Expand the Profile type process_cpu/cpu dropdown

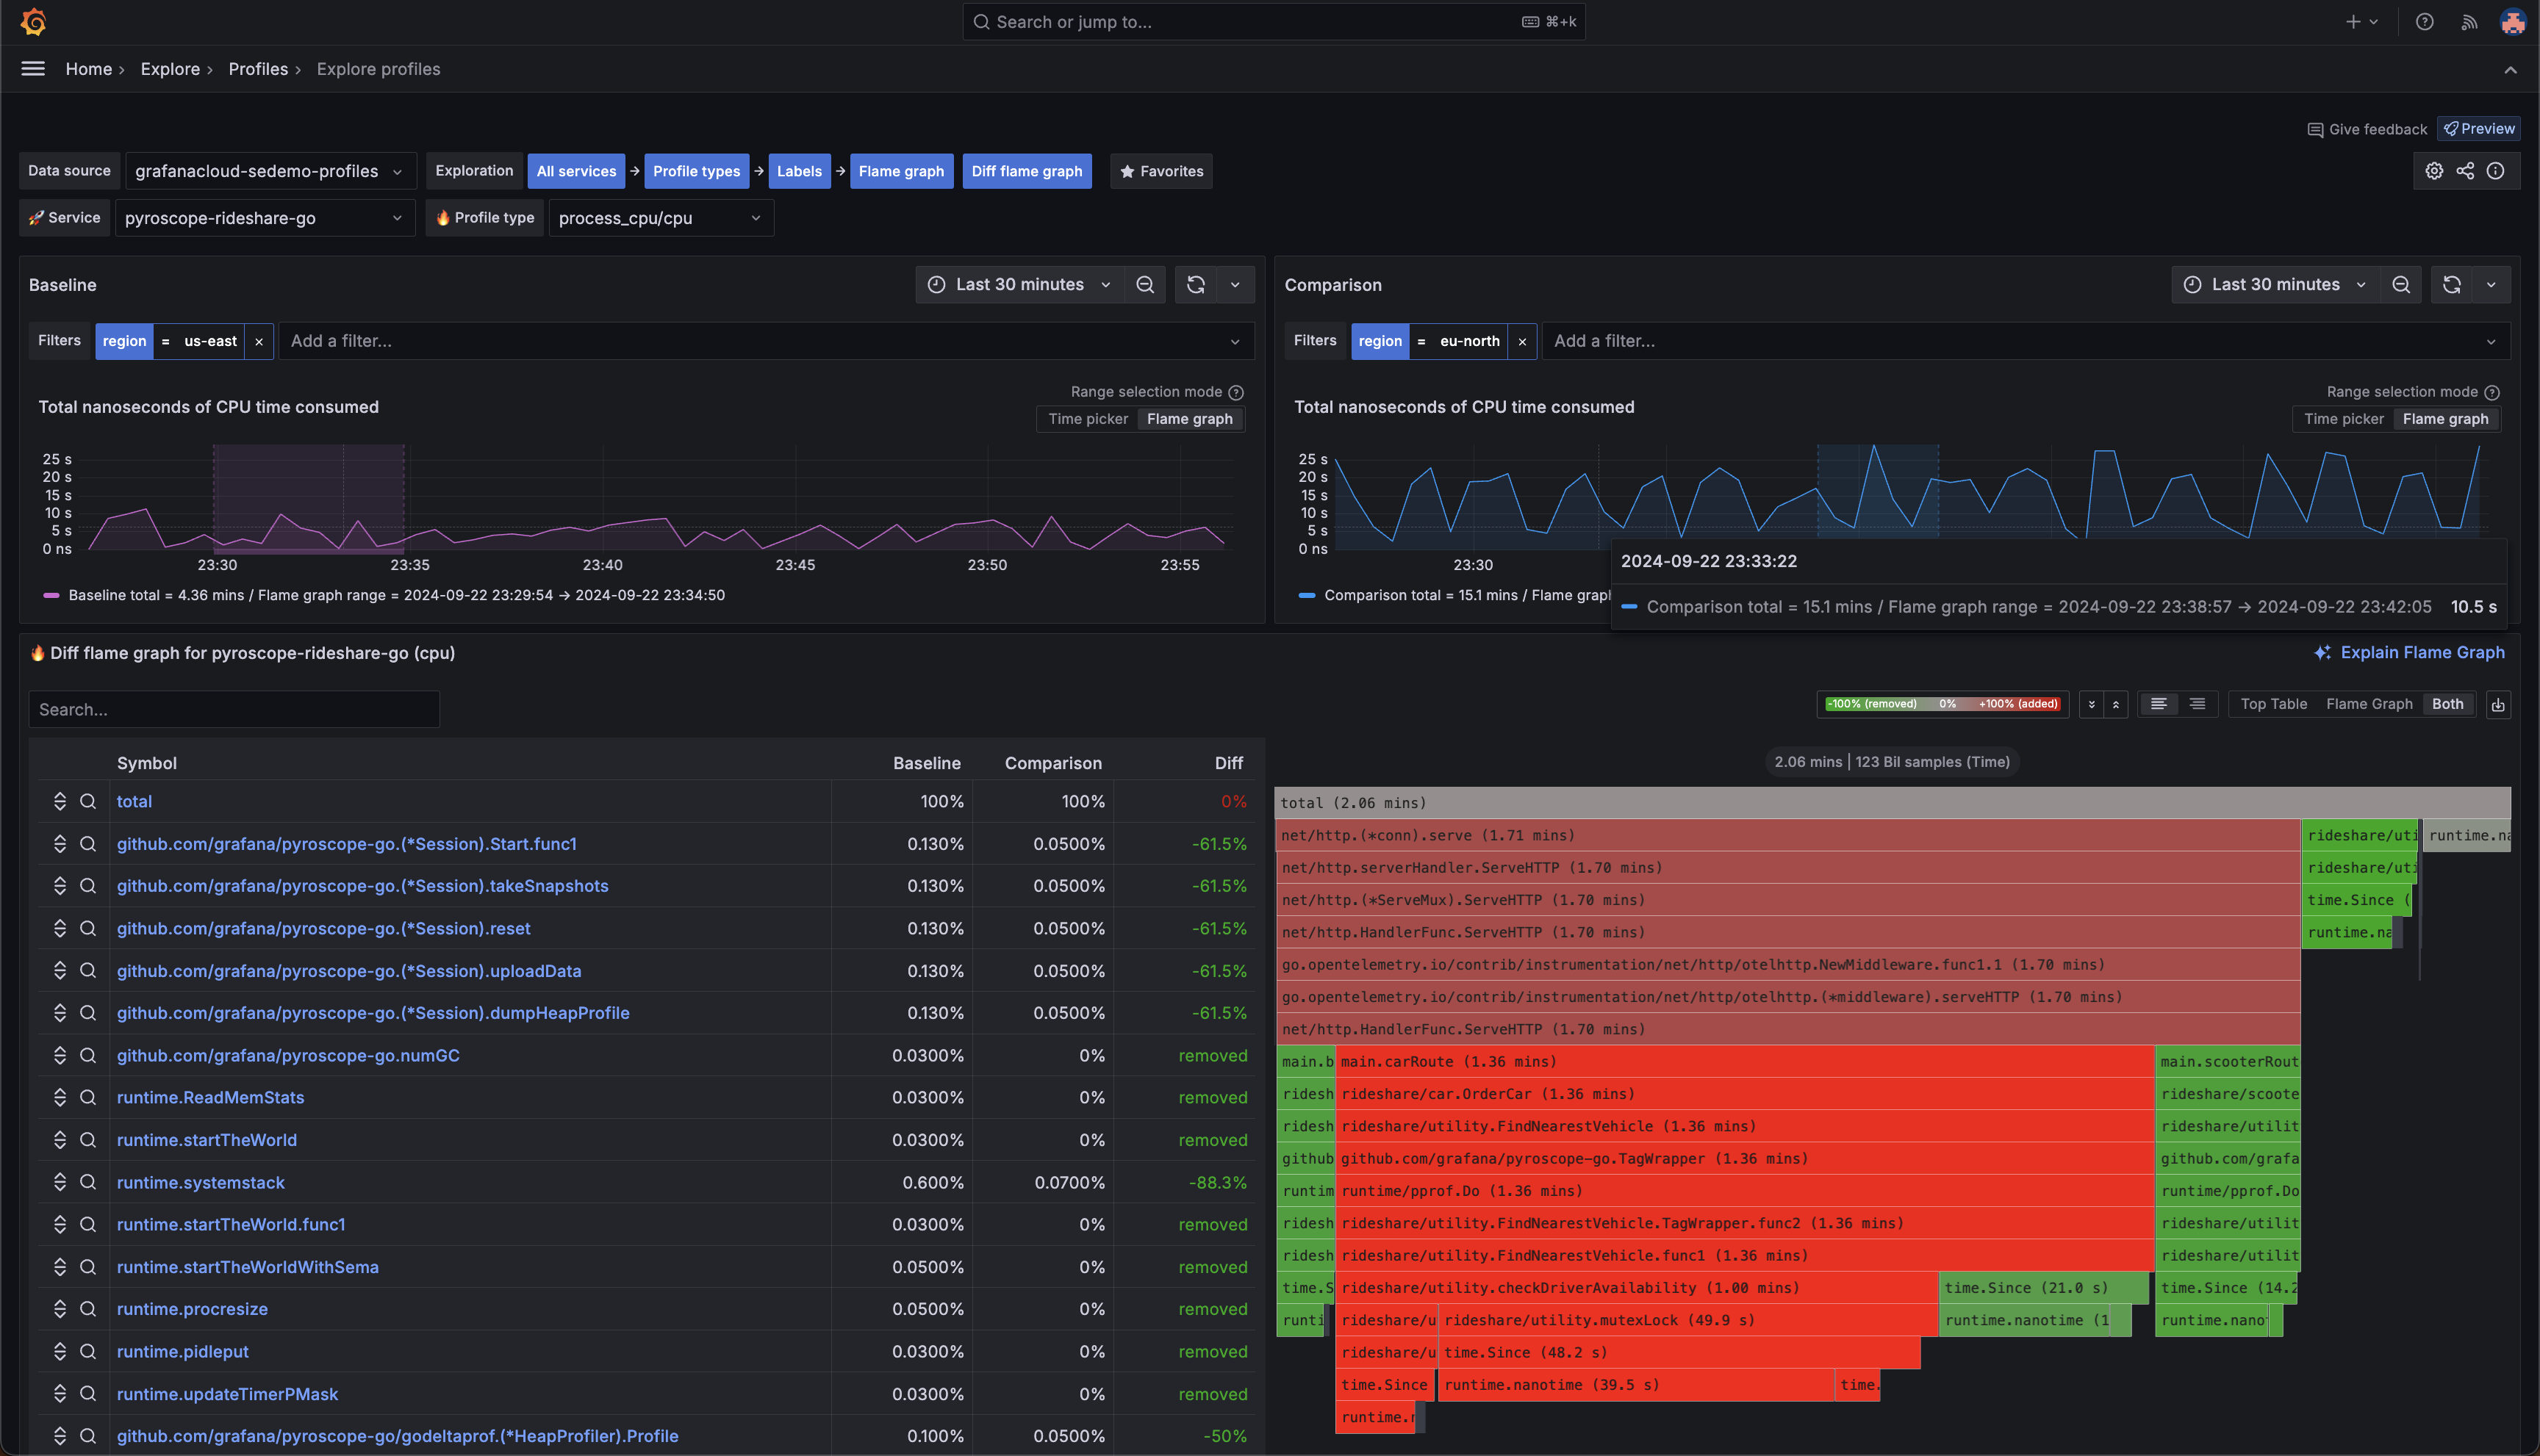pos(660,218)
